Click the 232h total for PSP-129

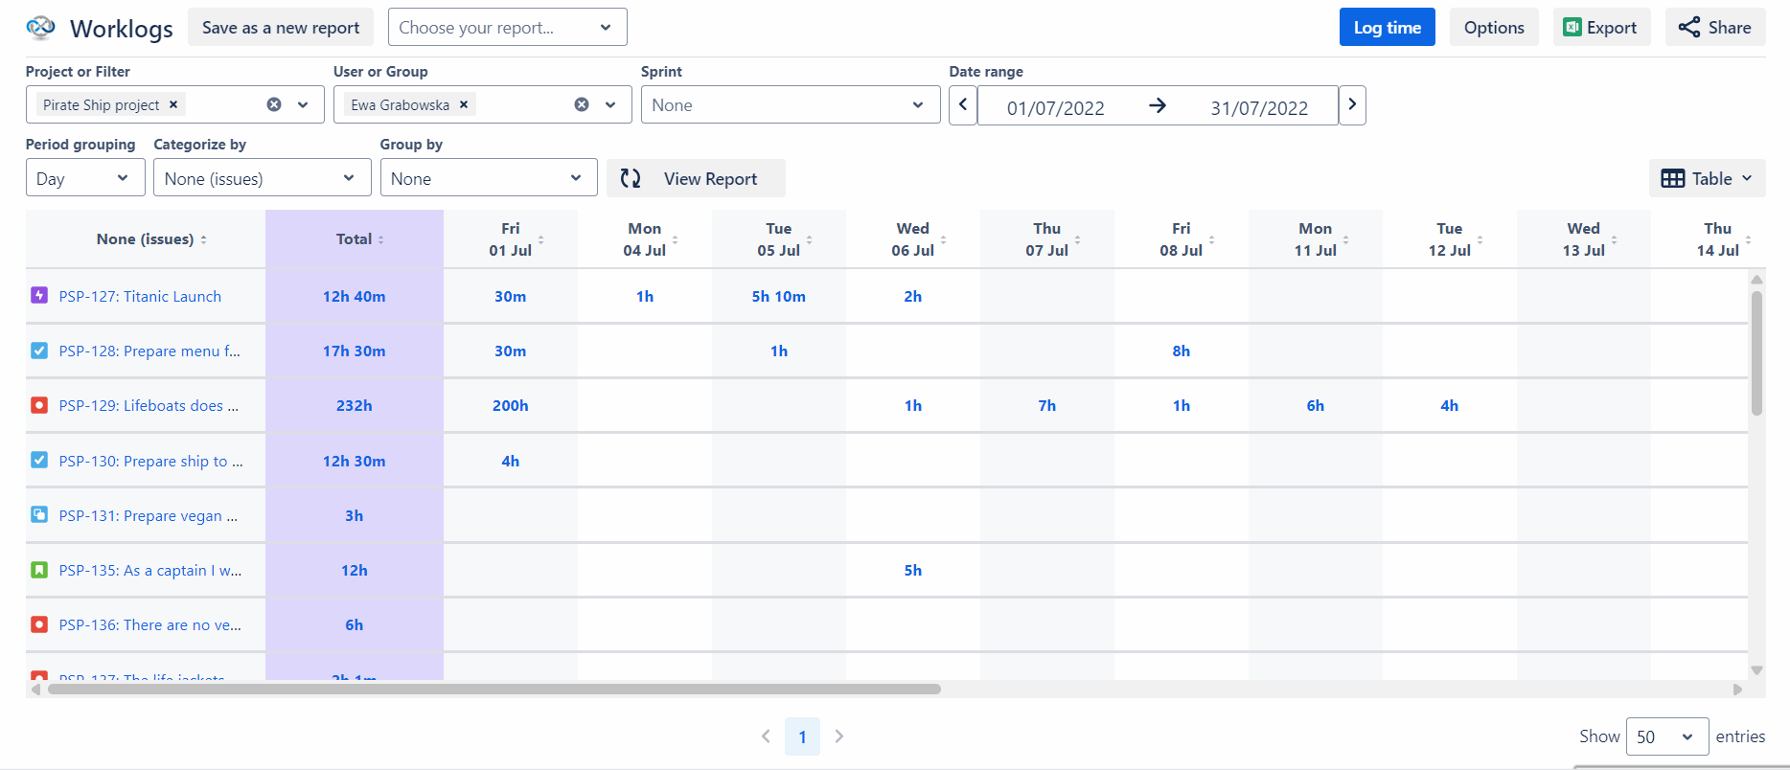click(x=355, y=405)
